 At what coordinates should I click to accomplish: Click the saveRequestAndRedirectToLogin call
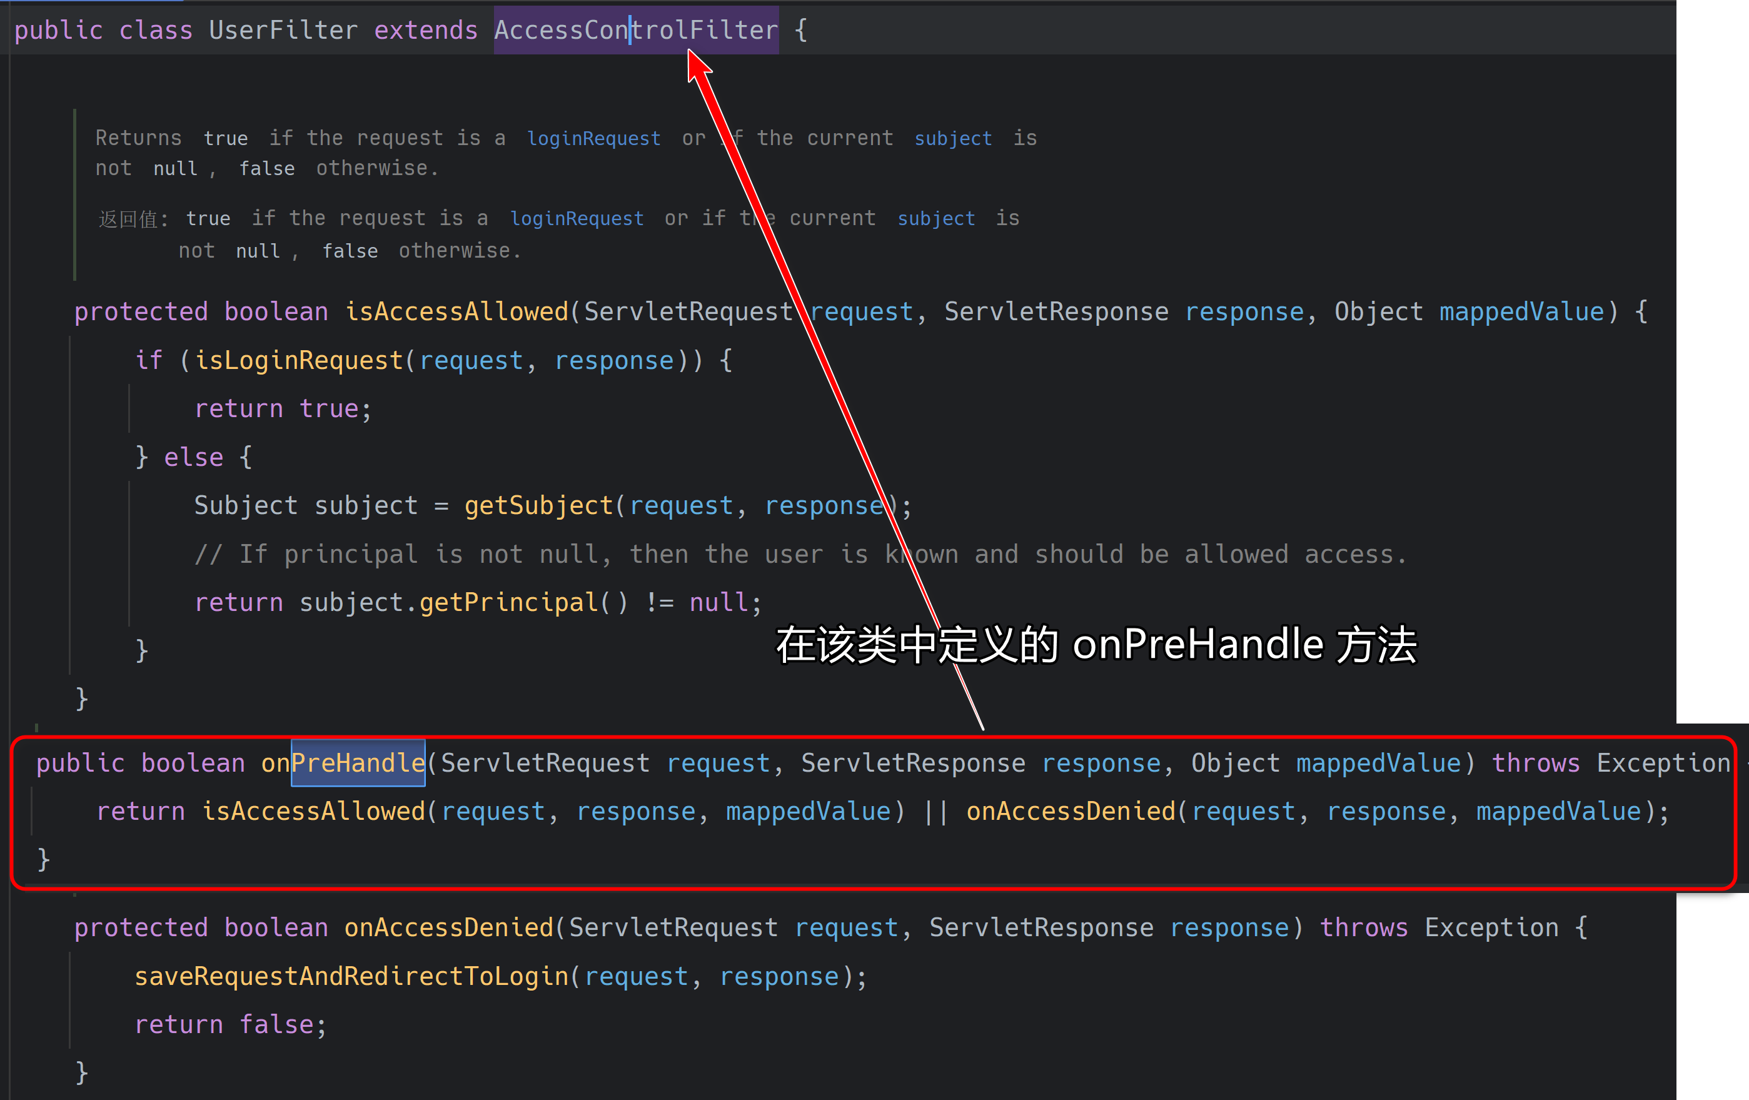(x=351, y=976)
